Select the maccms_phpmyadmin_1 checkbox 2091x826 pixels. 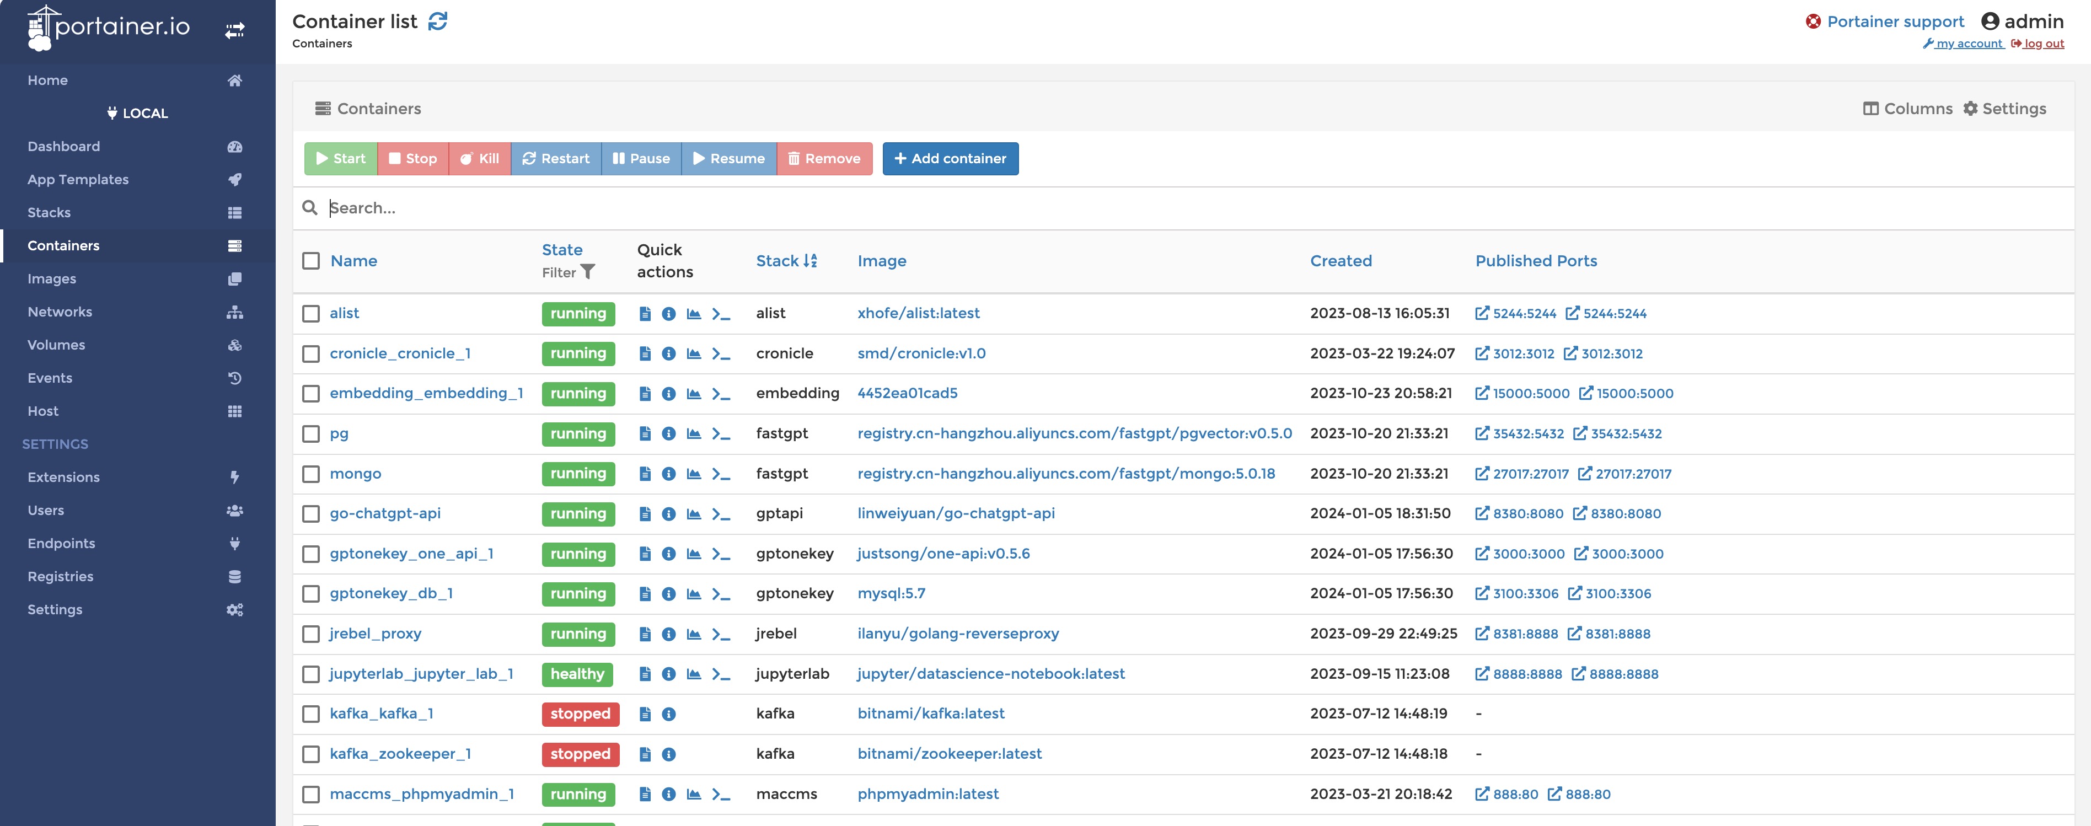(x=311, y=795)
